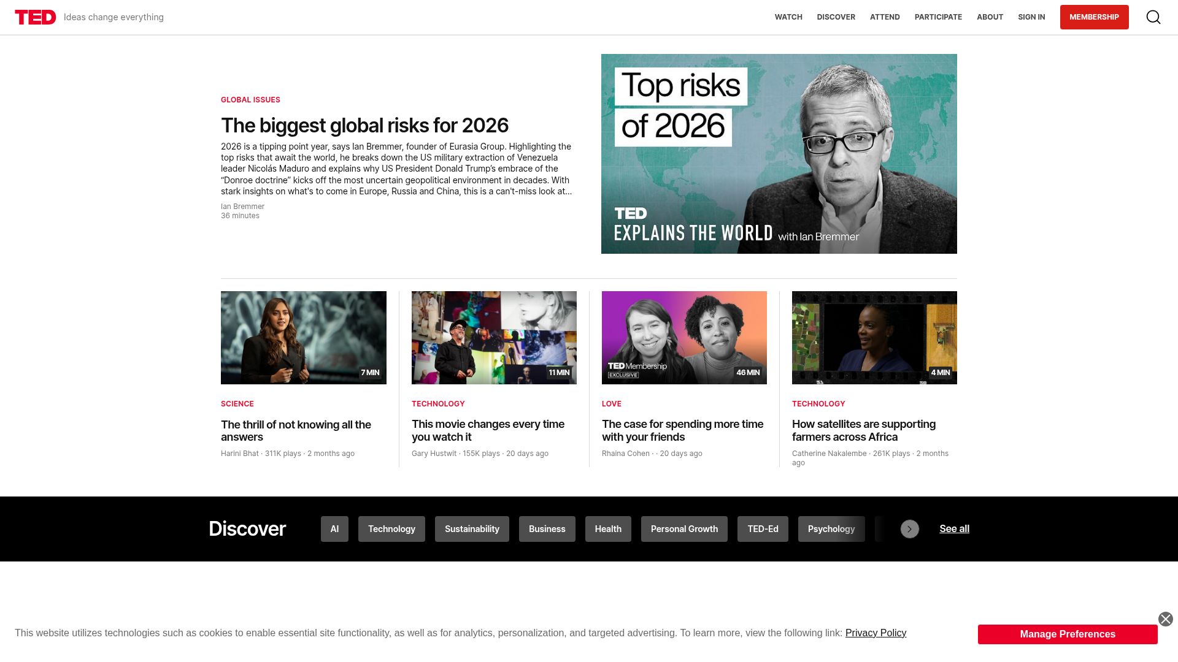The image size is (1178, 662).
Task: Open the Top risks of 2026 video thumbnail
Action: 779,154
